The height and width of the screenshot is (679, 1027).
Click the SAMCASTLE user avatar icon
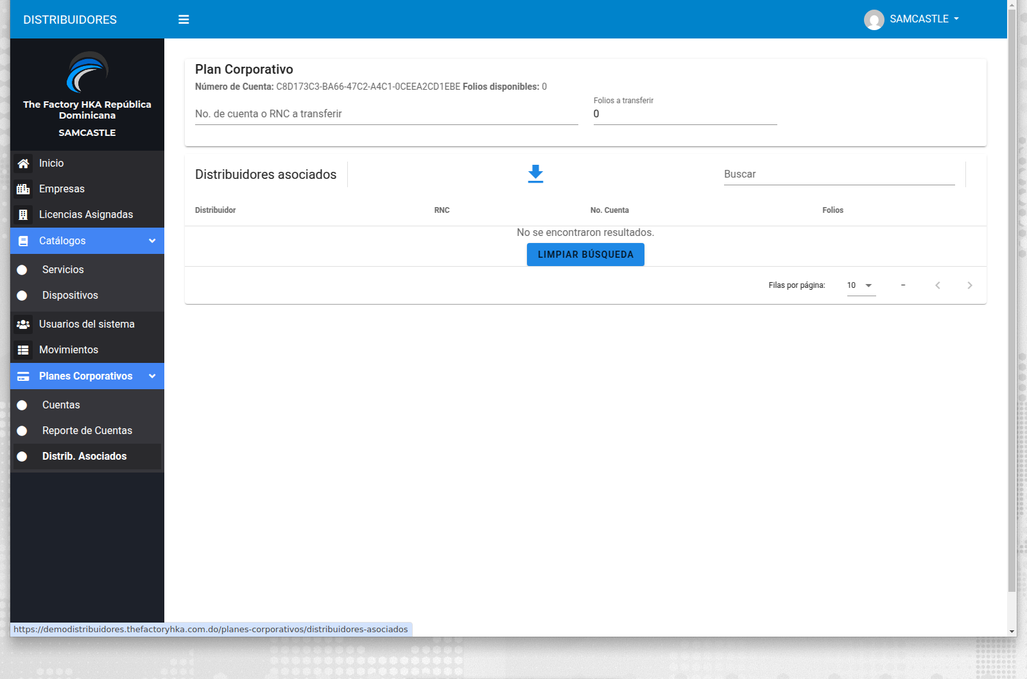[x=874, y=20]
